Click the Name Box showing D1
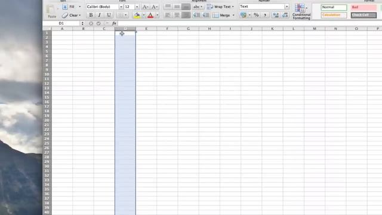 click(x=61, y=23)
